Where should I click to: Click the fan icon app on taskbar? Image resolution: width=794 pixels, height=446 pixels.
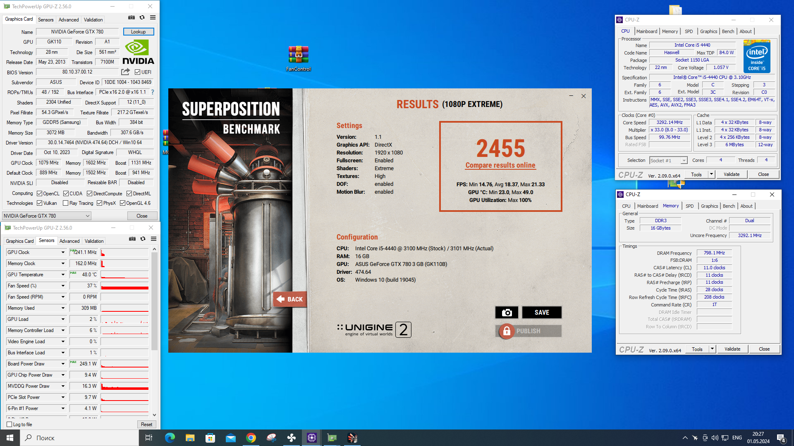coord(292,438)
